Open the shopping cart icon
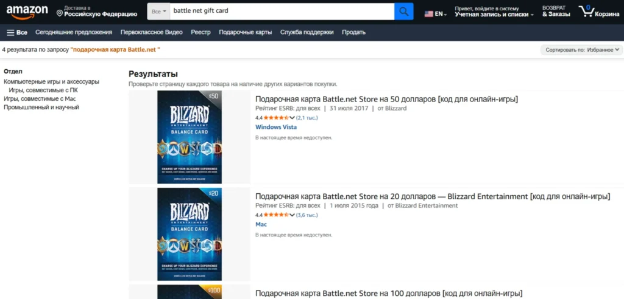The width and height of the screenshot is (624, 299). pos(587,11)
